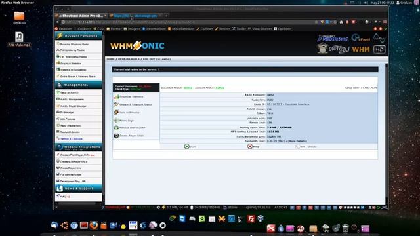The image size is (420, 236).
Task: Open the Disable dropdown in developer toolbar
Action: [x=63, y=29]
